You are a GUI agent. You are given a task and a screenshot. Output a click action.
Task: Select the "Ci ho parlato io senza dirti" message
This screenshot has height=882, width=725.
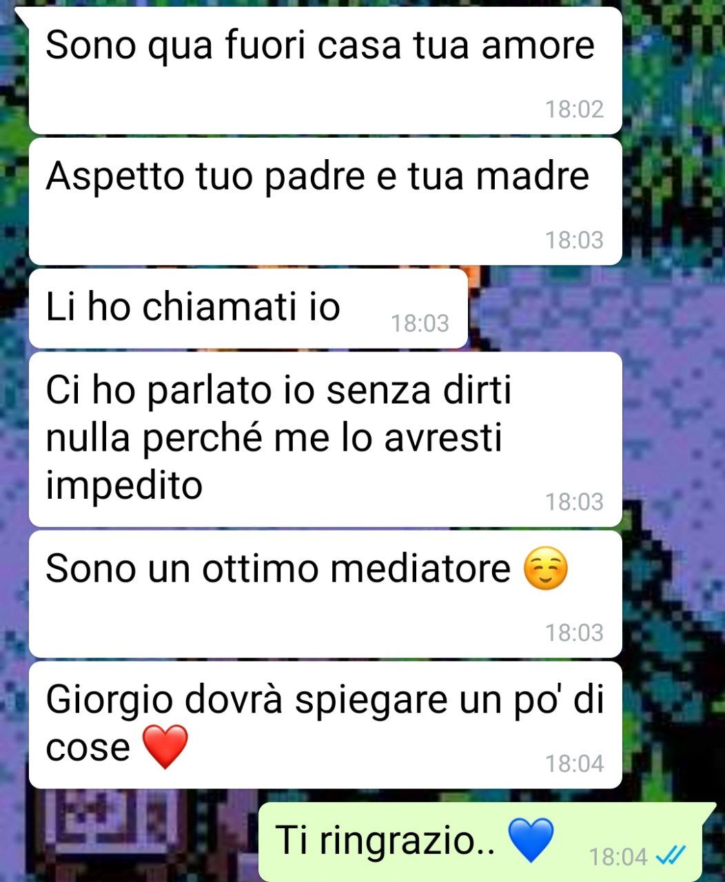325,440
